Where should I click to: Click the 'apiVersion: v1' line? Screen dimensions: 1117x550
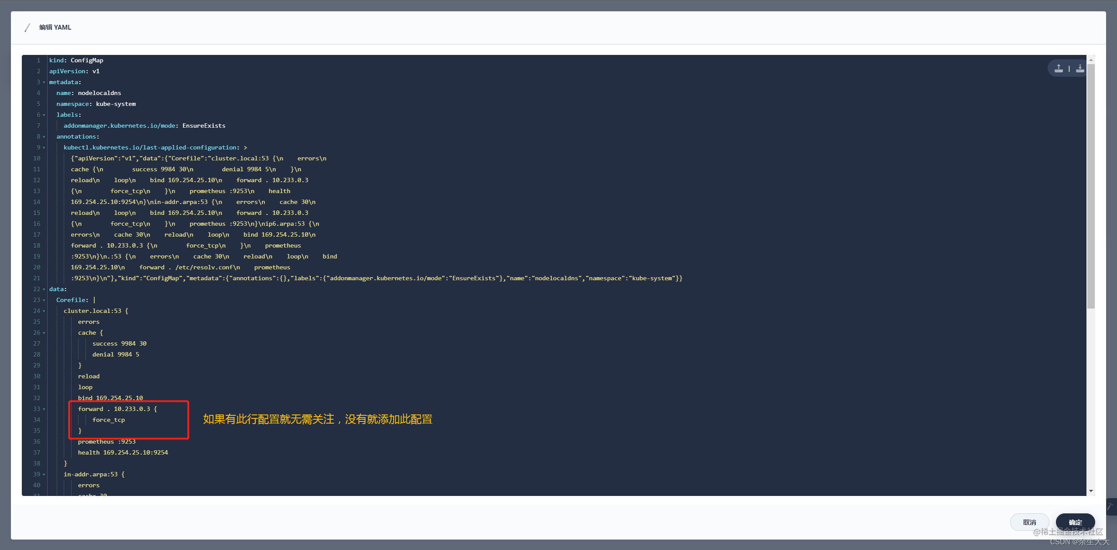pyautogui.click(x=75, y=71)
